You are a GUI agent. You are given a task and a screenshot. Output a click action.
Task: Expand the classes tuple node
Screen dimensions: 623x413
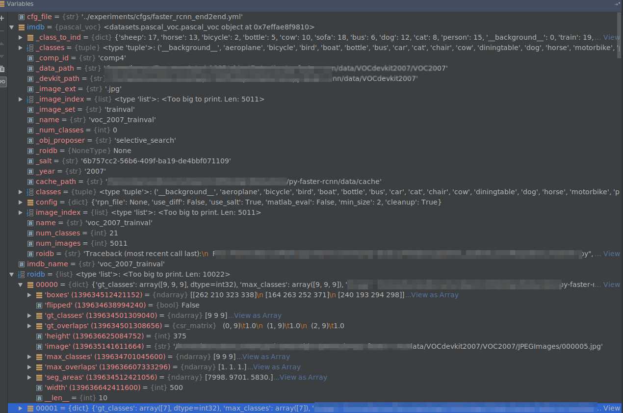[x=20, y=192]
